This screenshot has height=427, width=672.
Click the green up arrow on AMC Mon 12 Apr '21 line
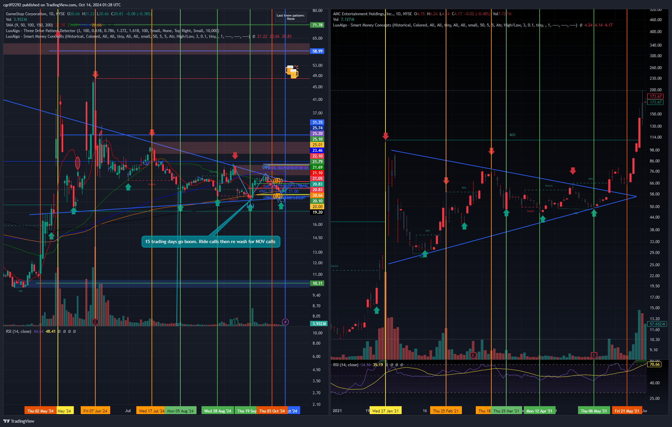pyautogui.click(x=543, y=219)
